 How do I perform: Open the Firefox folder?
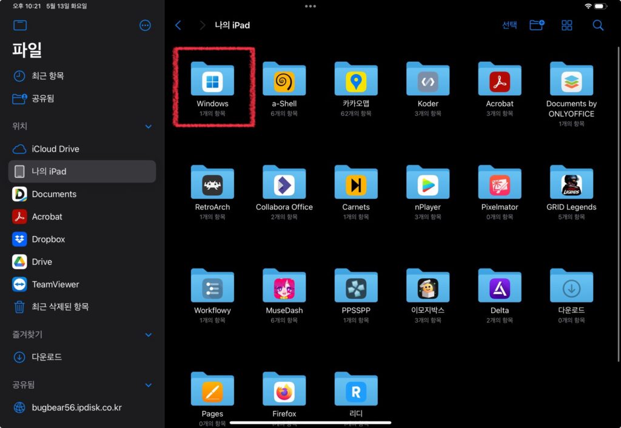(284, 389)
